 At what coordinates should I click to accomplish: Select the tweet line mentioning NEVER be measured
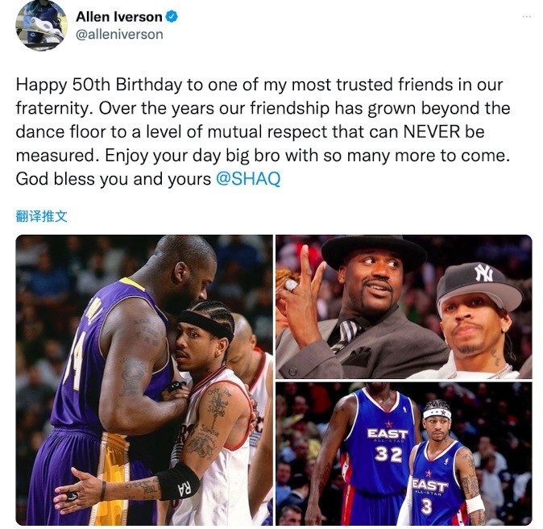[x=250, y=131]
